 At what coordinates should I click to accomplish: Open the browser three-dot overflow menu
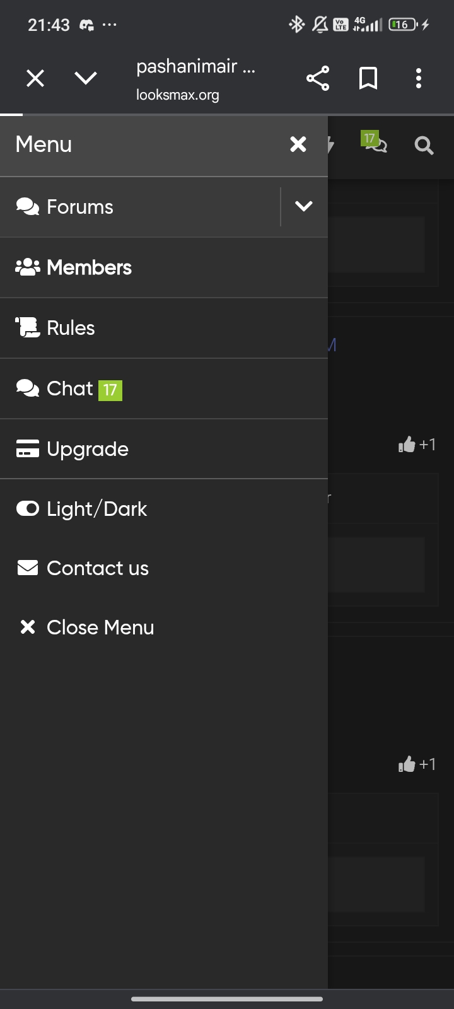[418, 79]
